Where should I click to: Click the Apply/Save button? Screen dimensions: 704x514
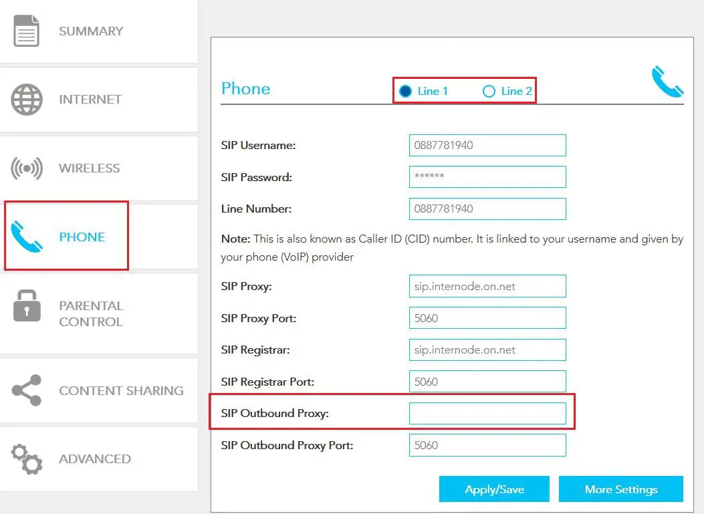point(493,489)
